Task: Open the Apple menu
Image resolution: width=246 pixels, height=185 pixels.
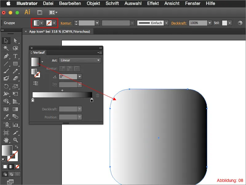Action: (x=8, y=3)
